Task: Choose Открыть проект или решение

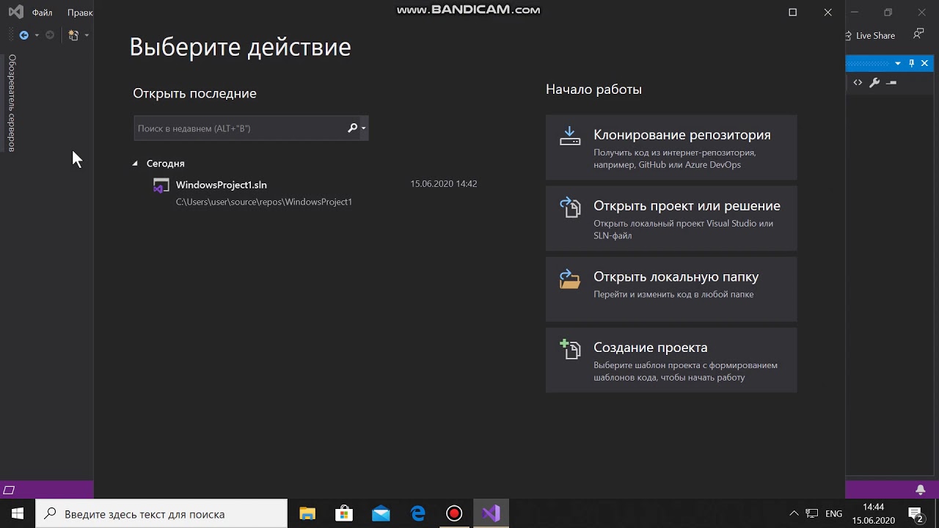Action: click(671, 219)
